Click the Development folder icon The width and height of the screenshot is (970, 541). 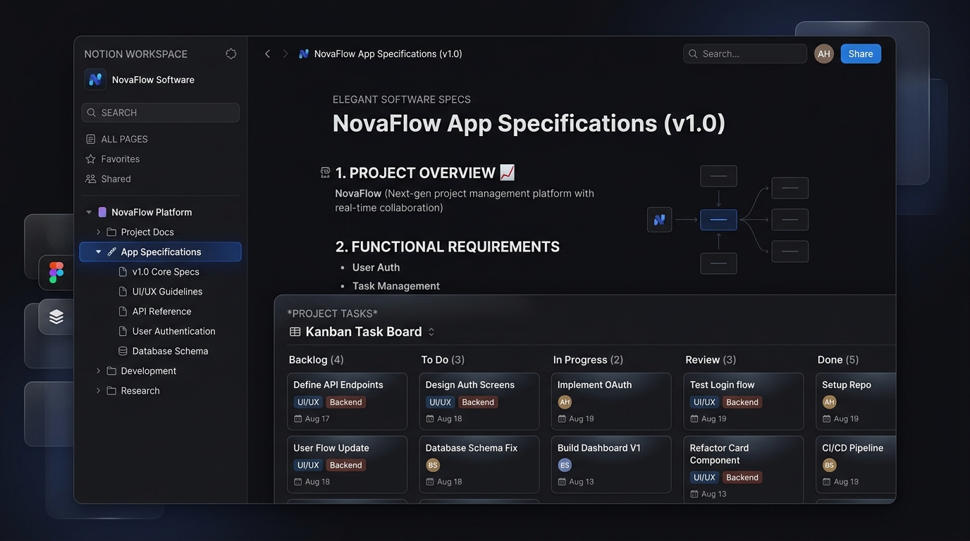(x=111, y=371)
